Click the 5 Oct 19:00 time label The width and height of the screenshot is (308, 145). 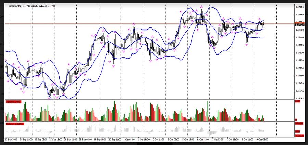point(188,140)
